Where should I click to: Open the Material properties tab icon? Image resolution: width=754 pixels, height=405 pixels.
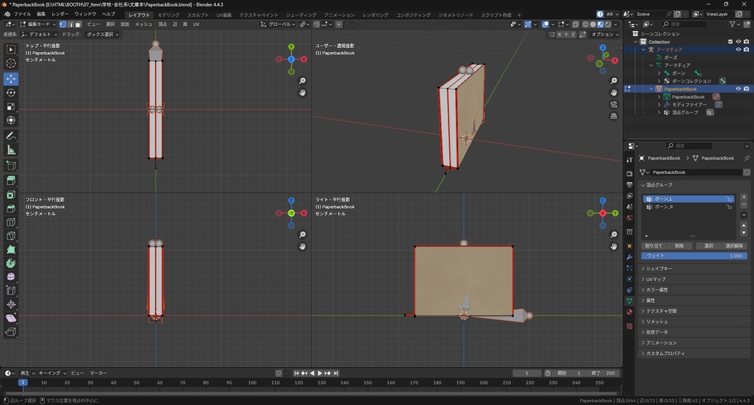[x=630, y=312]
